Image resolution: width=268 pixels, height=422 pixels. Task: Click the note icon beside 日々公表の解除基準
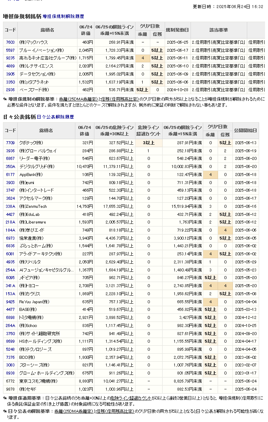(5, 411)
